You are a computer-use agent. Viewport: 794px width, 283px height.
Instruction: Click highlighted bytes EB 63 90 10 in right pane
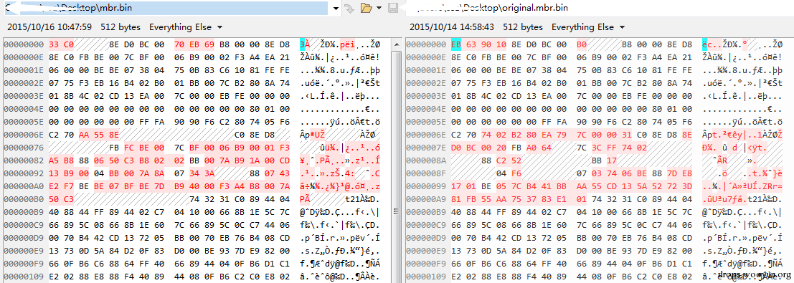tap(479, 44)
